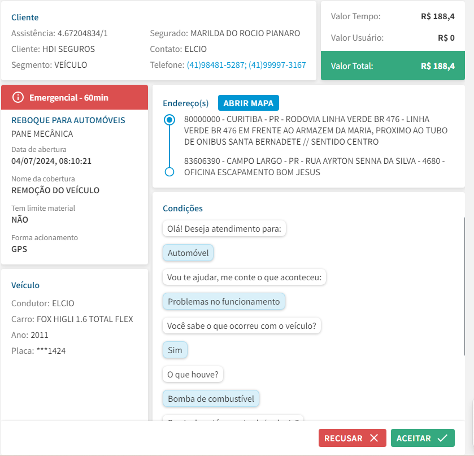Click message 'O que houve?'
Screen dimensions: 474x456
point(193,375)
